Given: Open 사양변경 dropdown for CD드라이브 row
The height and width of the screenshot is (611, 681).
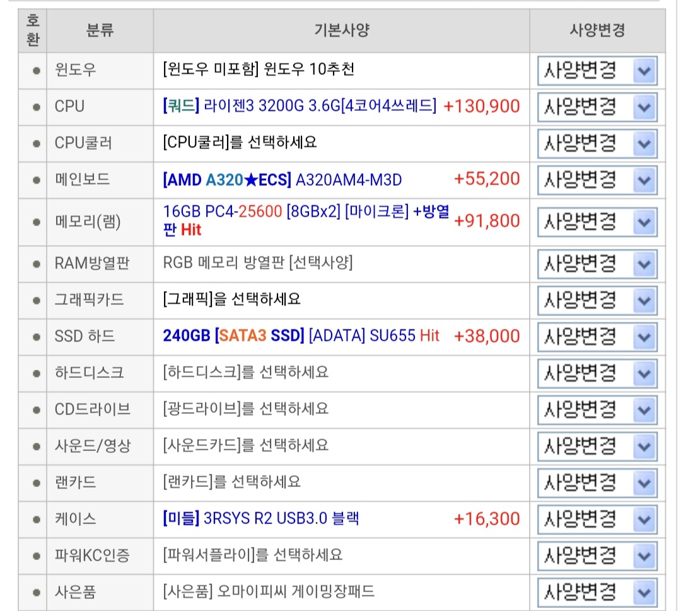Looking at the screenshot, I should click(597, 409).
